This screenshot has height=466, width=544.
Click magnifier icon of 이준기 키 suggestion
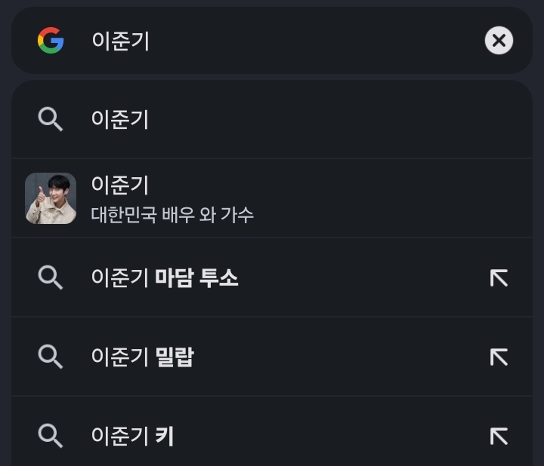coord(51,435)
